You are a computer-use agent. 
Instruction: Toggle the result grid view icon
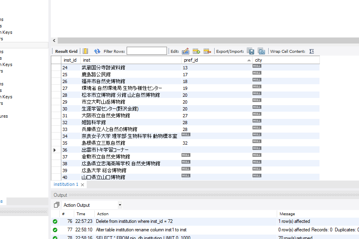point(86,51)
